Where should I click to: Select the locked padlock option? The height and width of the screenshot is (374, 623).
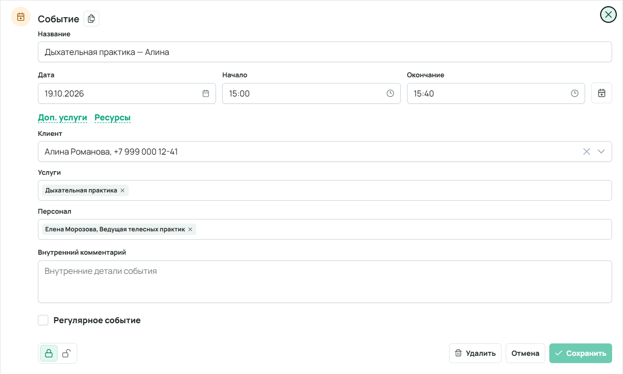tap(49, 354)
